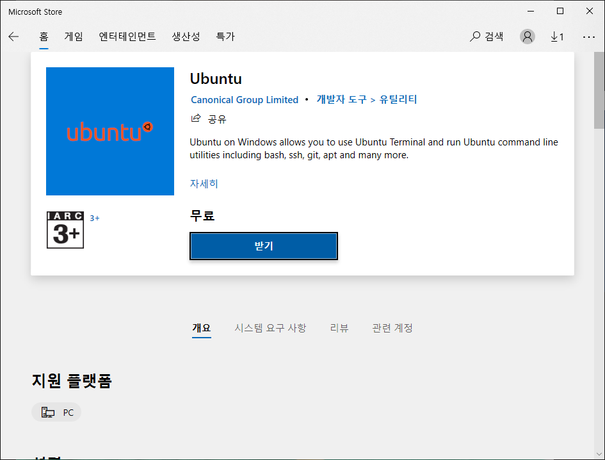The height and width of the screenshot is (460, 605).
Task: Switch to the 홈 tab
Action: (x=44, y=37)
